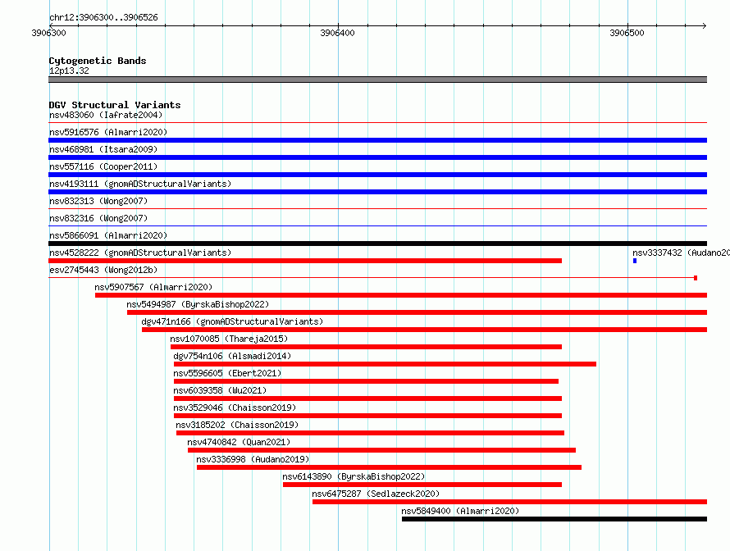
Task: Click dgv471n166 (gnomADStructuralVariants) label
Action: (232, 321)
